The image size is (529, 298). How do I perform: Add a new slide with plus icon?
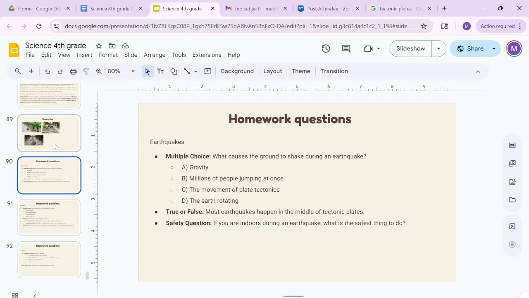pos(31,71)
